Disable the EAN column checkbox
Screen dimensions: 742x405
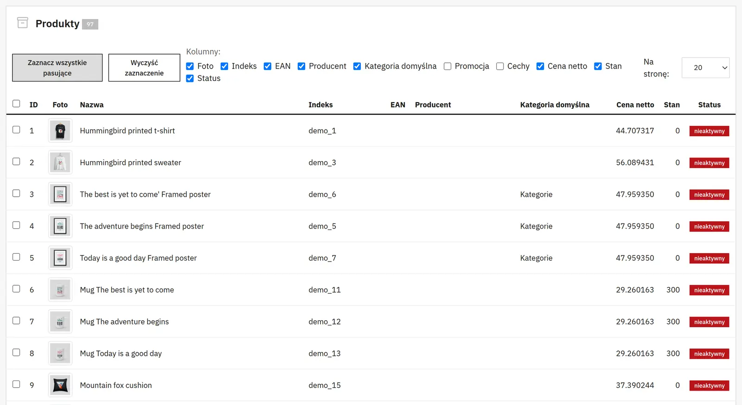(268, 66)
